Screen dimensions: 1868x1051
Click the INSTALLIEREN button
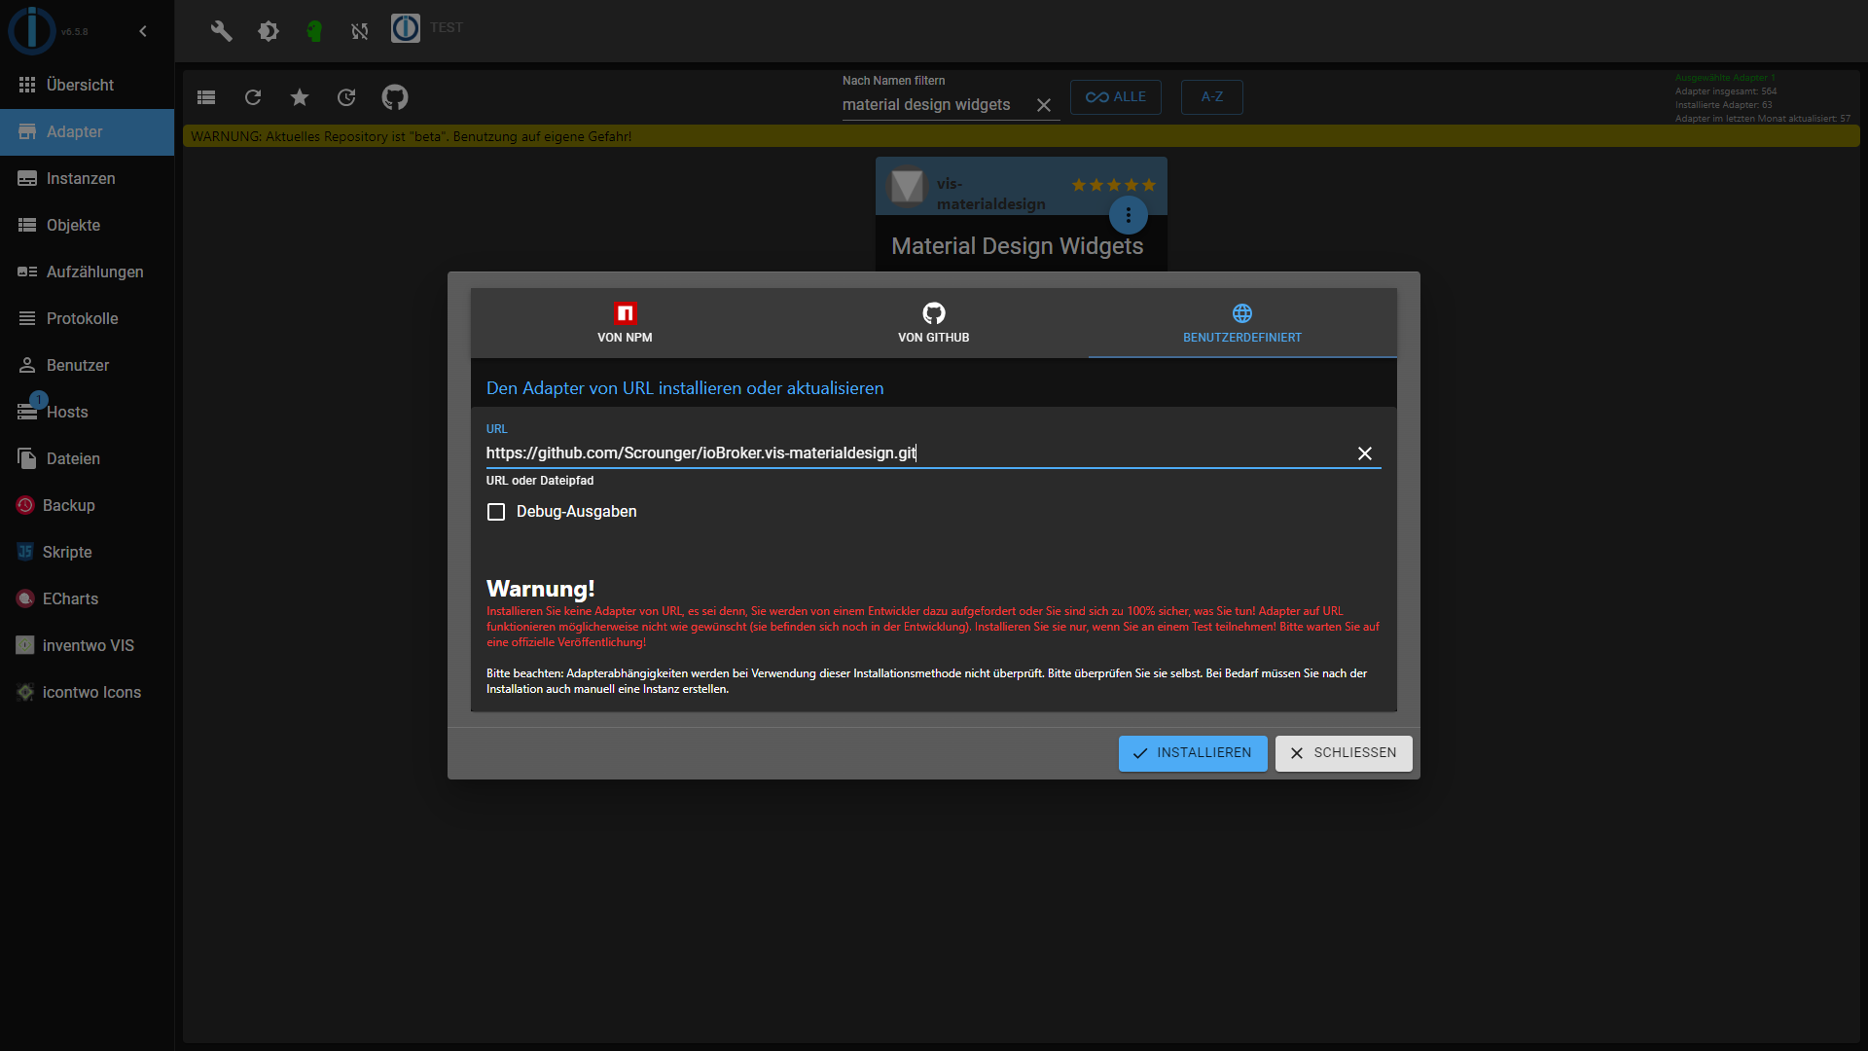[1193, 753]
